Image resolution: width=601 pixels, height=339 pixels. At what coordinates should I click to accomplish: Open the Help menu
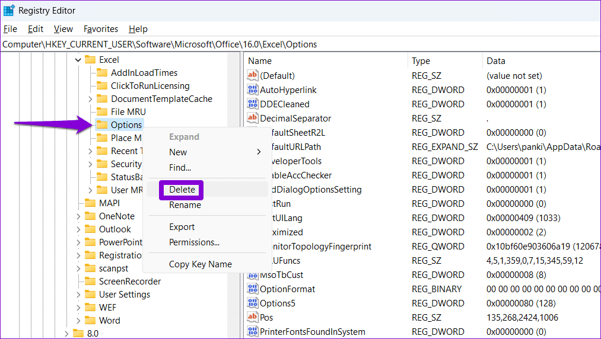point(138,29)
